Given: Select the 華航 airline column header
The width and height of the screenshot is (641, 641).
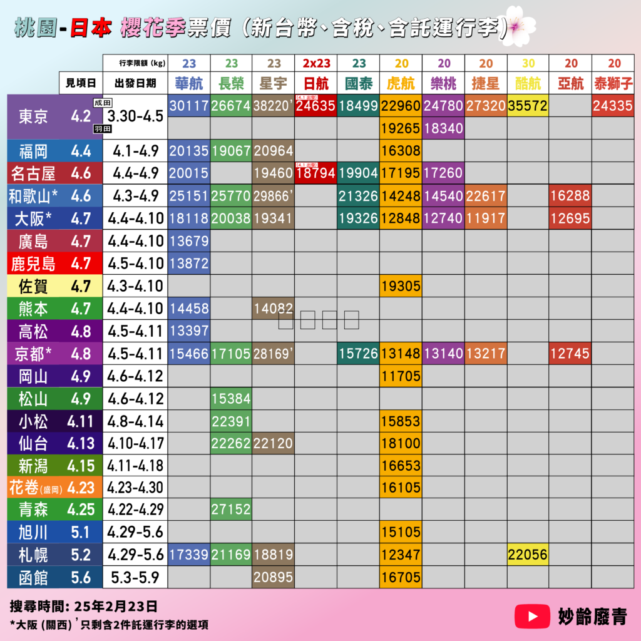Looking at the screenshot, I should tap(189, 82).
